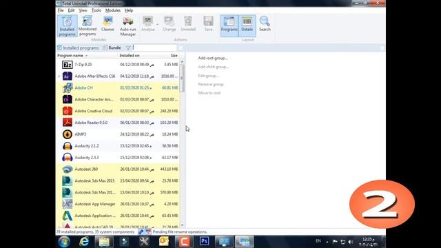This screenshot has width=441, height=248.
Task: Click Add root group link
Action: 213,58
